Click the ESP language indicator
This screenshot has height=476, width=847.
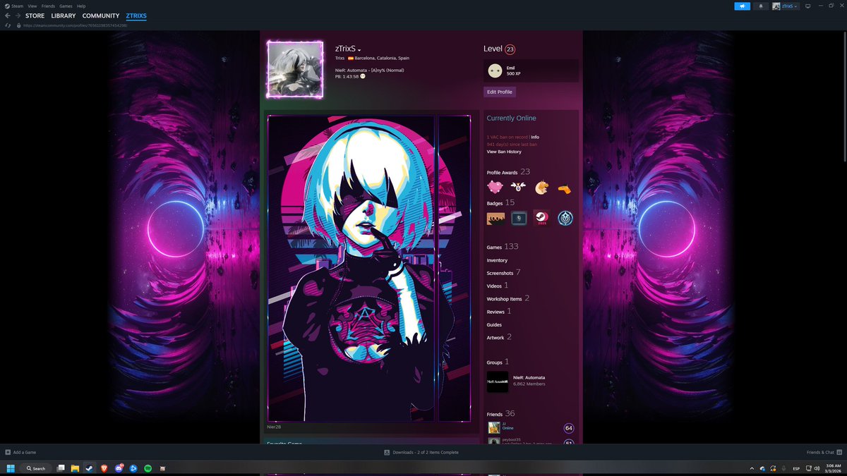(x=796, y=468)
